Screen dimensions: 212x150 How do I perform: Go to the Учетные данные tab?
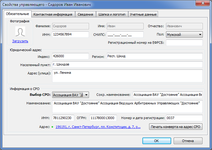tap(143, 14)
